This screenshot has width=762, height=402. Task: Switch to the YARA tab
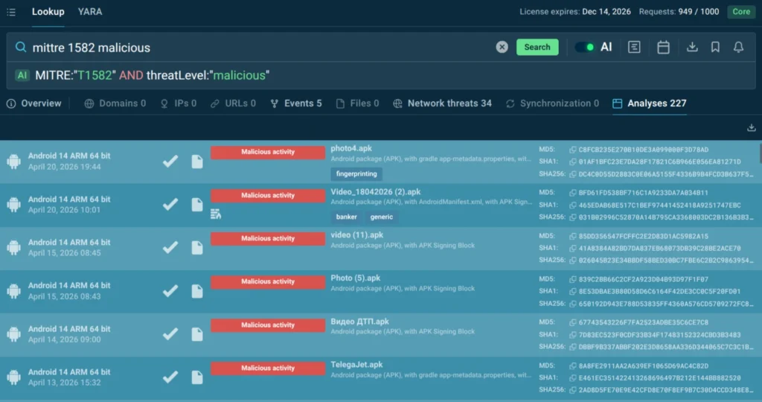[x=90, y=12]
